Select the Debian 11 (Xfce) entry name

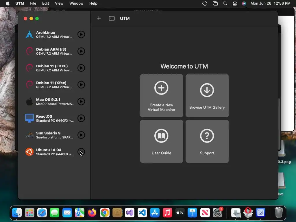coord(51,83)
